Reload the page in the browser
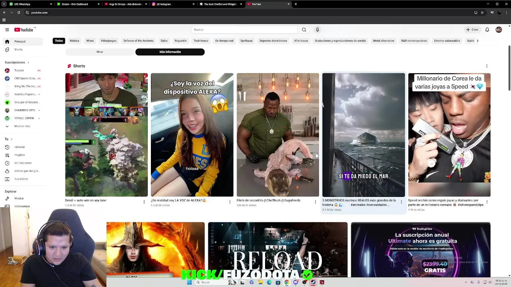Image resolution: width=511 pixels, height=287 pixels. [x=18, y=12]
